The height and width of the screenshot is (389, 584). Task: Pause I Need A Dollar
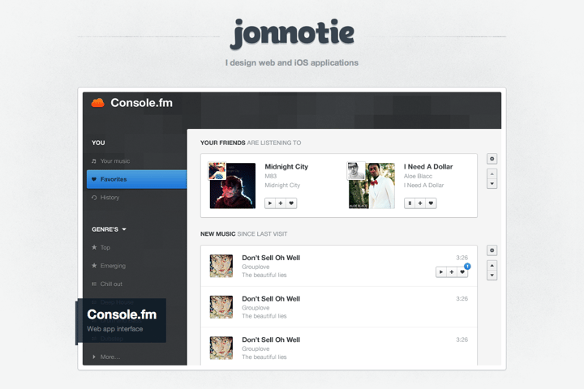tap(410, 203)
